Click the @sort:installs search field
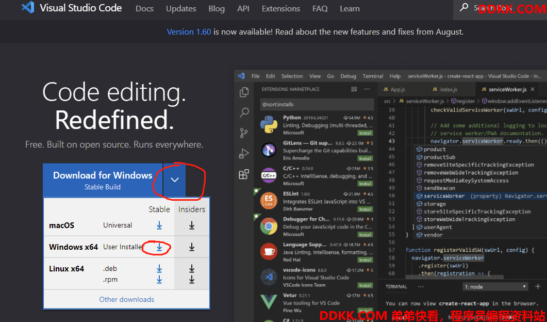The width and height of the screenshot is (547, 322). tap(317, 104)
